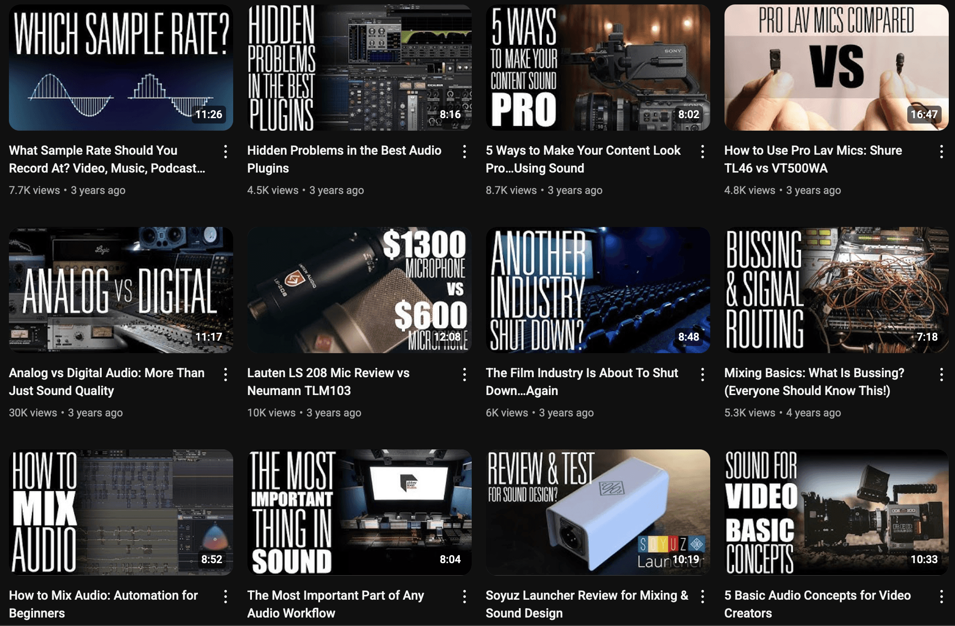
Task: Open options for Soyuz Launcher Review video
Action: tap(703, 597)
